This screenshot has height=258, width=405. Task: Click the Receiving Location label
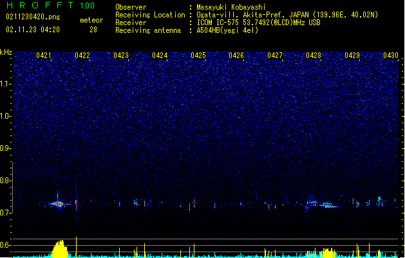click(150, 15)
